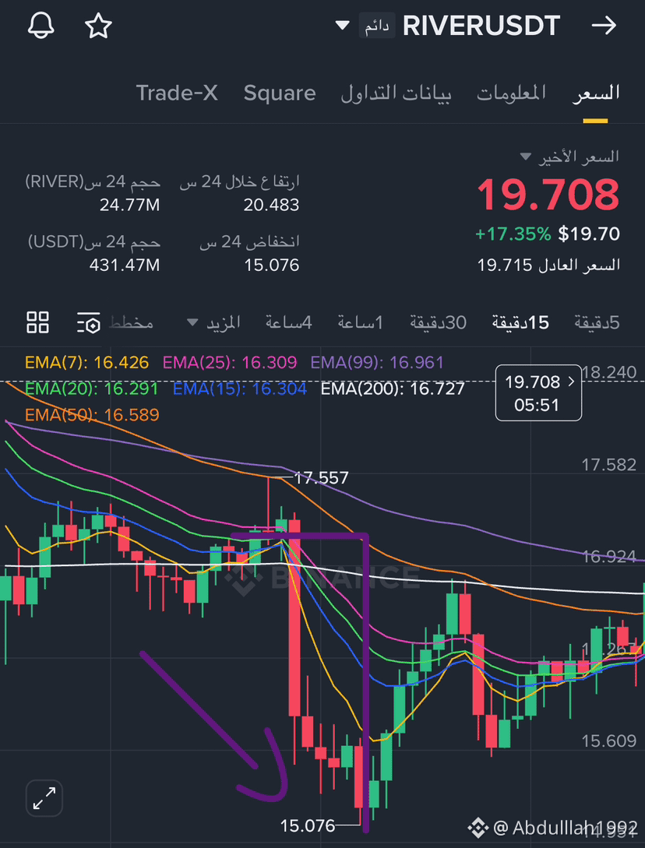
Task: Tap the 16.924 price axis label
Action: pyautogui.click(x=608, y=557)
